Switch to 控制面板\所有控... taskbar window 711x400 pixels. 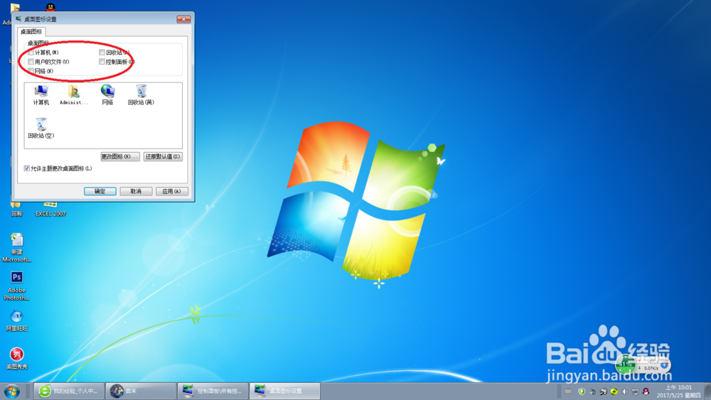click(x=213, y=391)
